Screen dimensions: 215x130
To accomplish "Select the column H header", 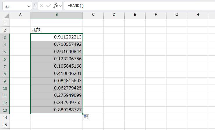I will (198, 15).
